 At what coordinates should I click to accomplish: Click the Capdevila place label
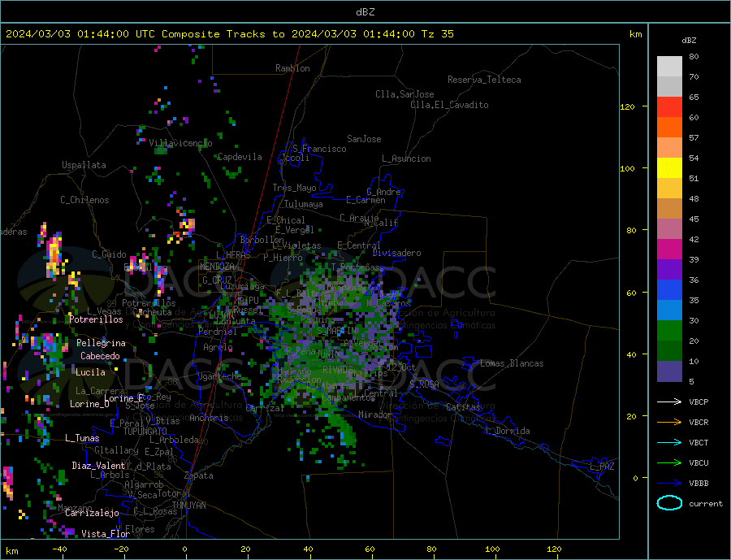click(240, 157)
